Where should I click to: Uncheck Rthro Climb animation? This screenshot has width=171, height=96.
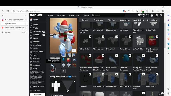(x=130, y=37)
